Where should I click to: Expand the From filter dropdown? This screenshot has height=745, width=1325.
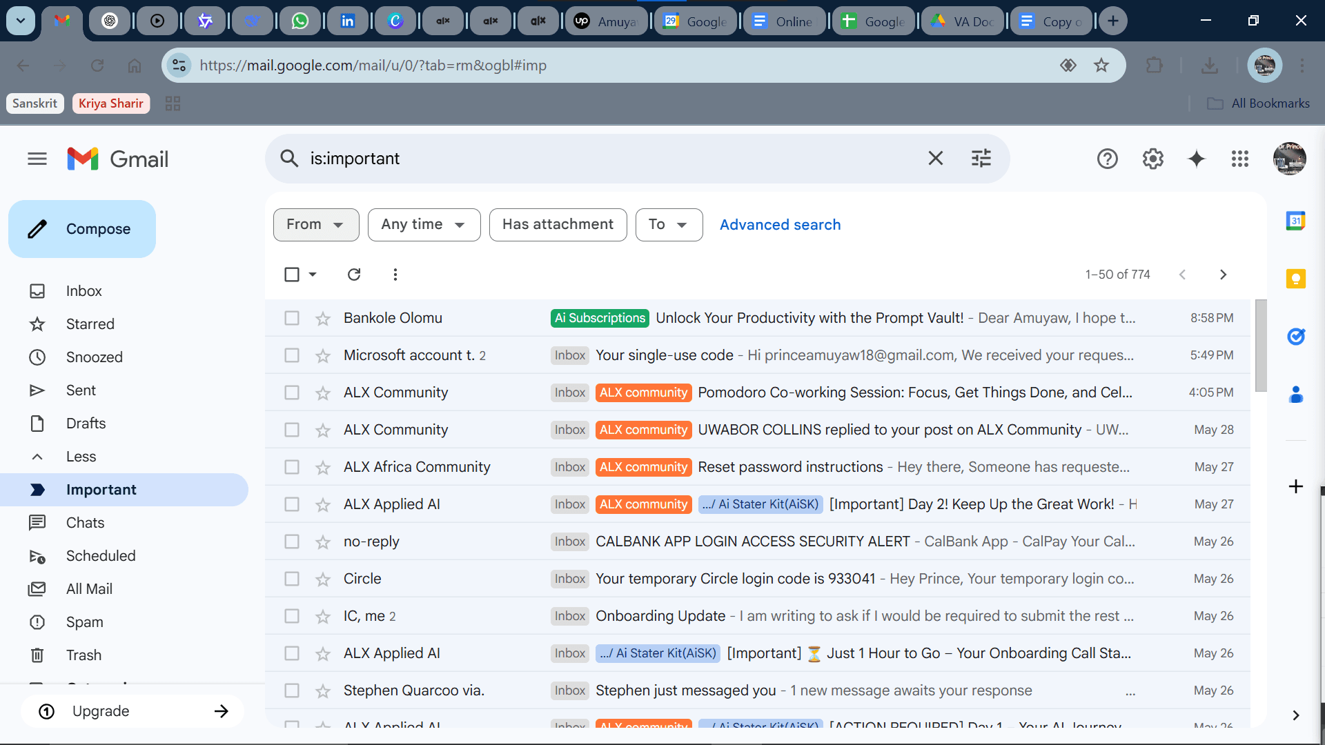click(315, 225)
